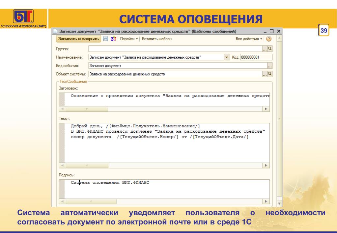
Task: Click the save diskette icon in toolbar
Action: (105, 39)
